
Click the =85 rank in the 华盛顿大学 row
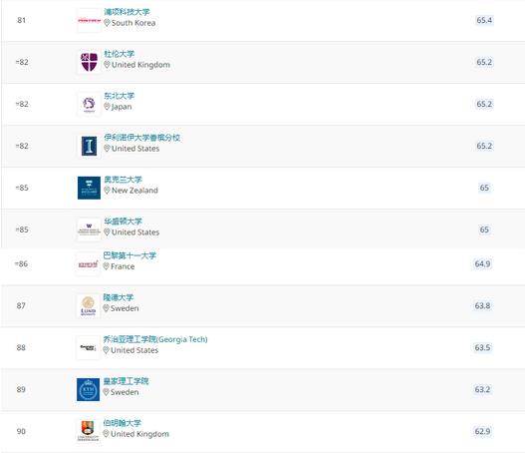coord(22,229)
